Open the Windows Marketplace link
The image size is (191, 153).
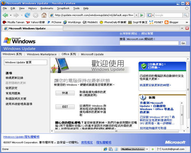[x=42, y=54]
